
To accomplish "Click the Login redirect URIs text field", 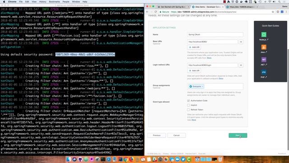I will (x=212, y=65).
